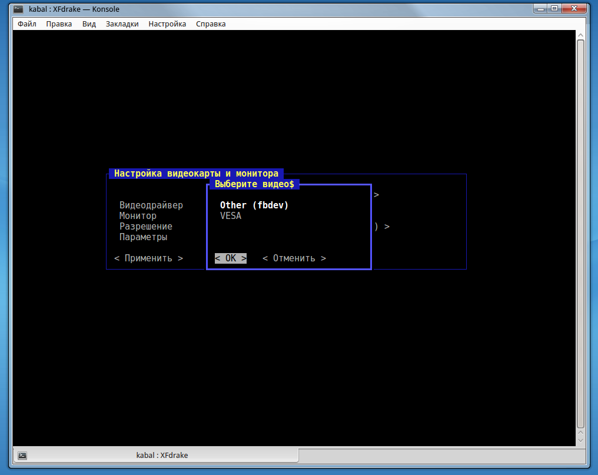The image size is (598, 475).
Task: Switch to the kabal : XFdrake tab
Action: [157, 455]
